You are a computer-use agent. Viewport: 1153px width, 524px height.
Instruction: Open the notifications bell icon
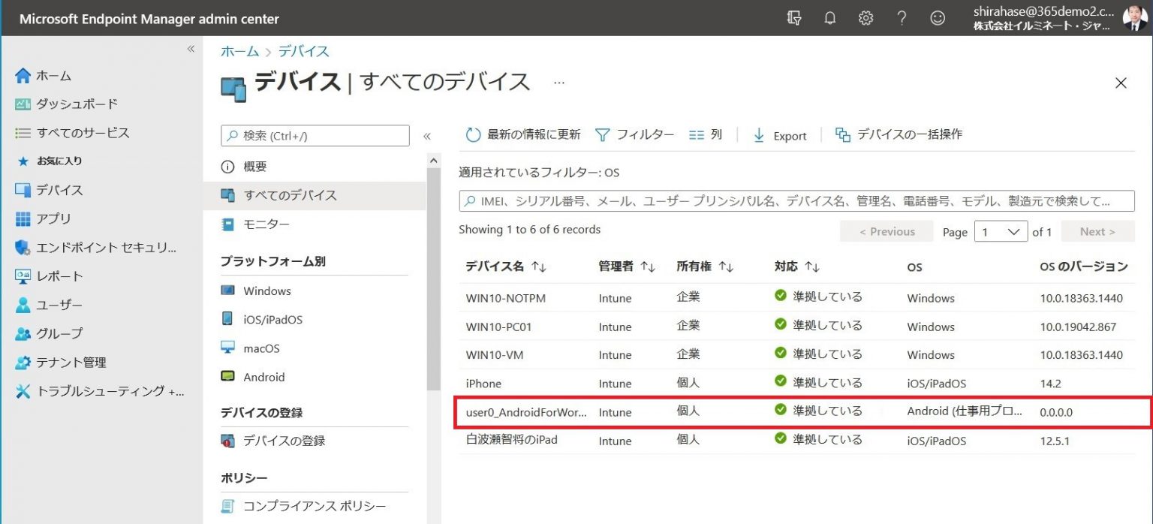click(829, 17)
